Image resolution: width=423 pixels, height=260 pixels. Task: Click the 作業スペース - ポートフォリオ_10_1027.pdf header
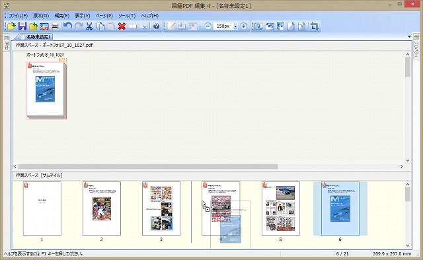click(54, 45)
